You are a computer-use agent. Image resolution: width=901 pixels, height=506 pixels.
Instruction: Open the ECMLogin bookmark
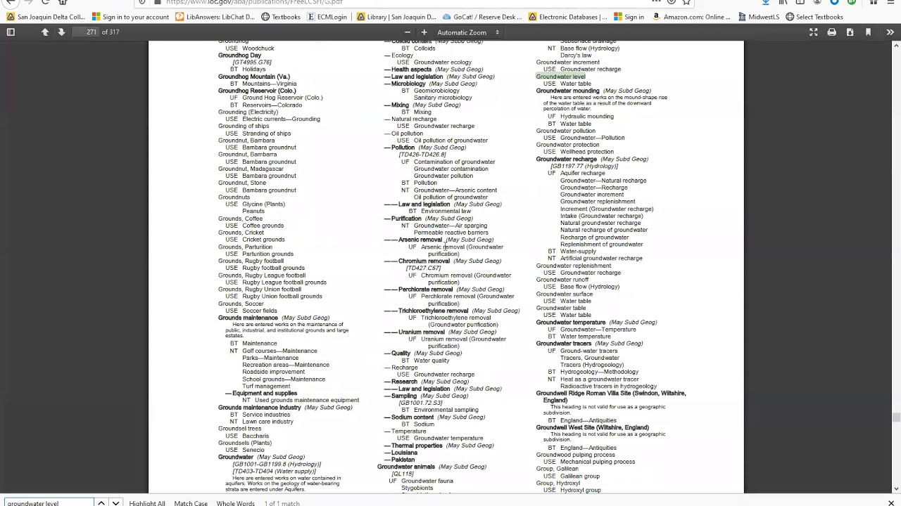(x=327, y=17)
